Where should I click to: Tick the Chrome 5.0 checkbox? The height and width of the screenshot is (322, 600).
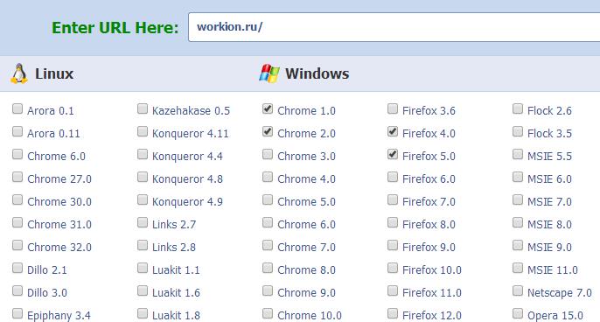[x=268, y=199]
